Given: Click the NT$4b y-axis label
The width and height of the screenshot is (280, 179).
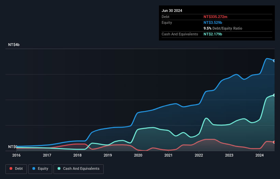Looking at the screenshot, I should point(14,45).
